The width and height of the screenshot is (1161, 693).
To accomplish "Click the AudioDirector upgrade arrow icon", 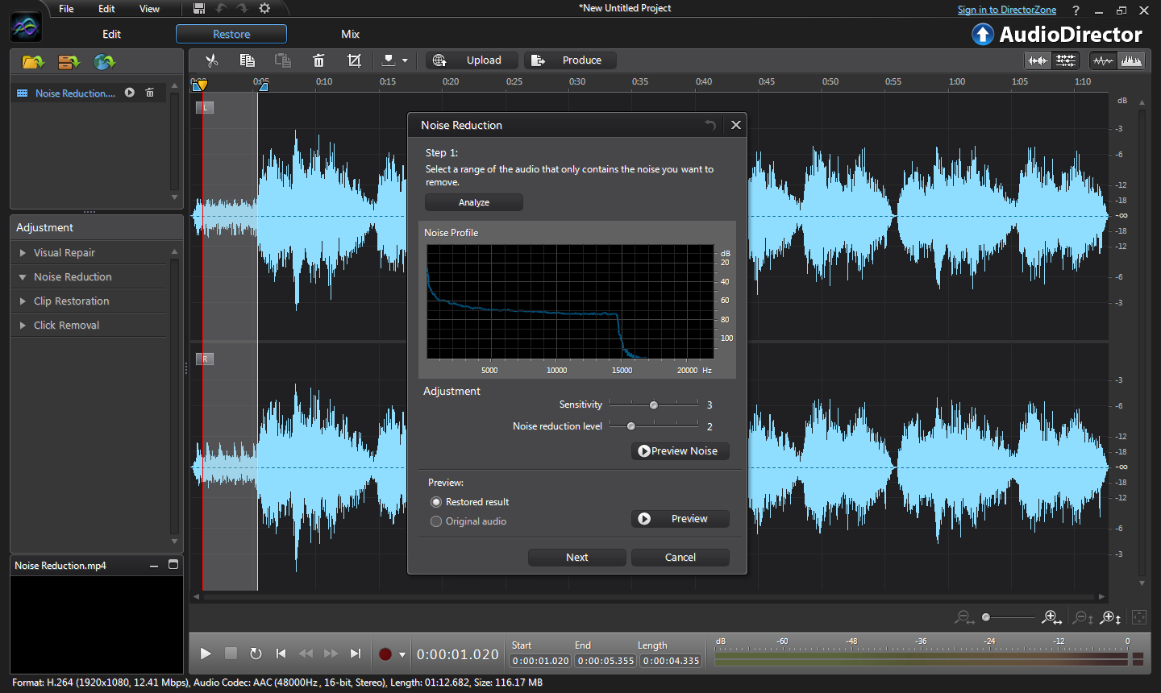I will (x=983, y=34).
